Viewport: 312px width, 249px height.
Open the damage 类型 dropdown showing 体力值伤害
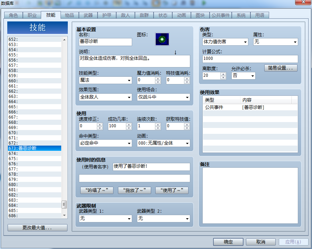click(x=225, y=42)
